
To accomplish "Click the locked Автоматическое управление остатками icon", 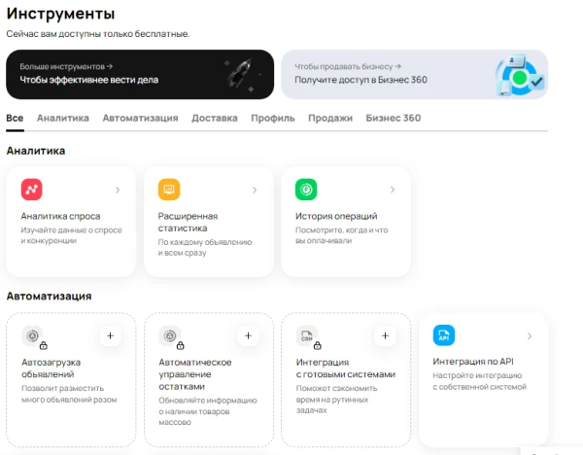I will 170,336.
